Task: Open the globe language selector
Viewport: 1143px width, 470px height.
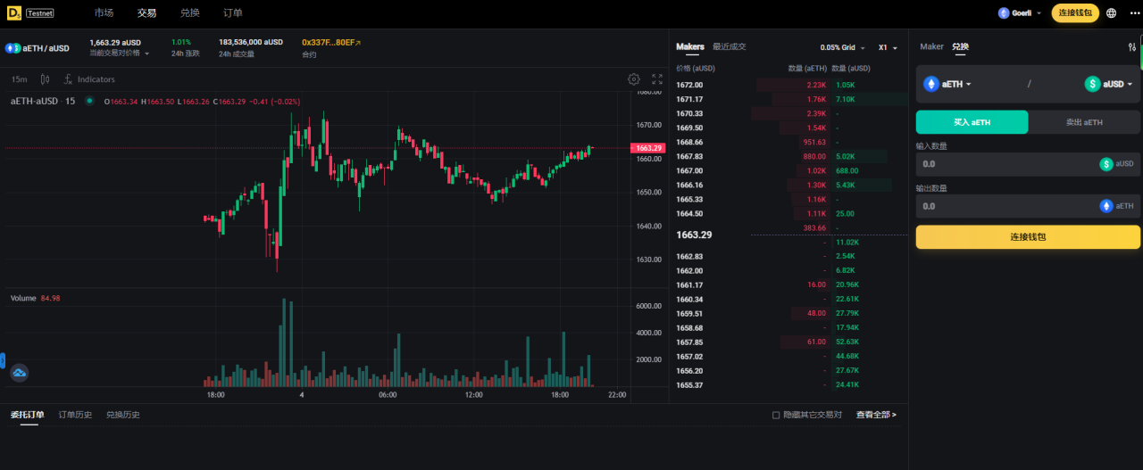Action: point(1111,13)
